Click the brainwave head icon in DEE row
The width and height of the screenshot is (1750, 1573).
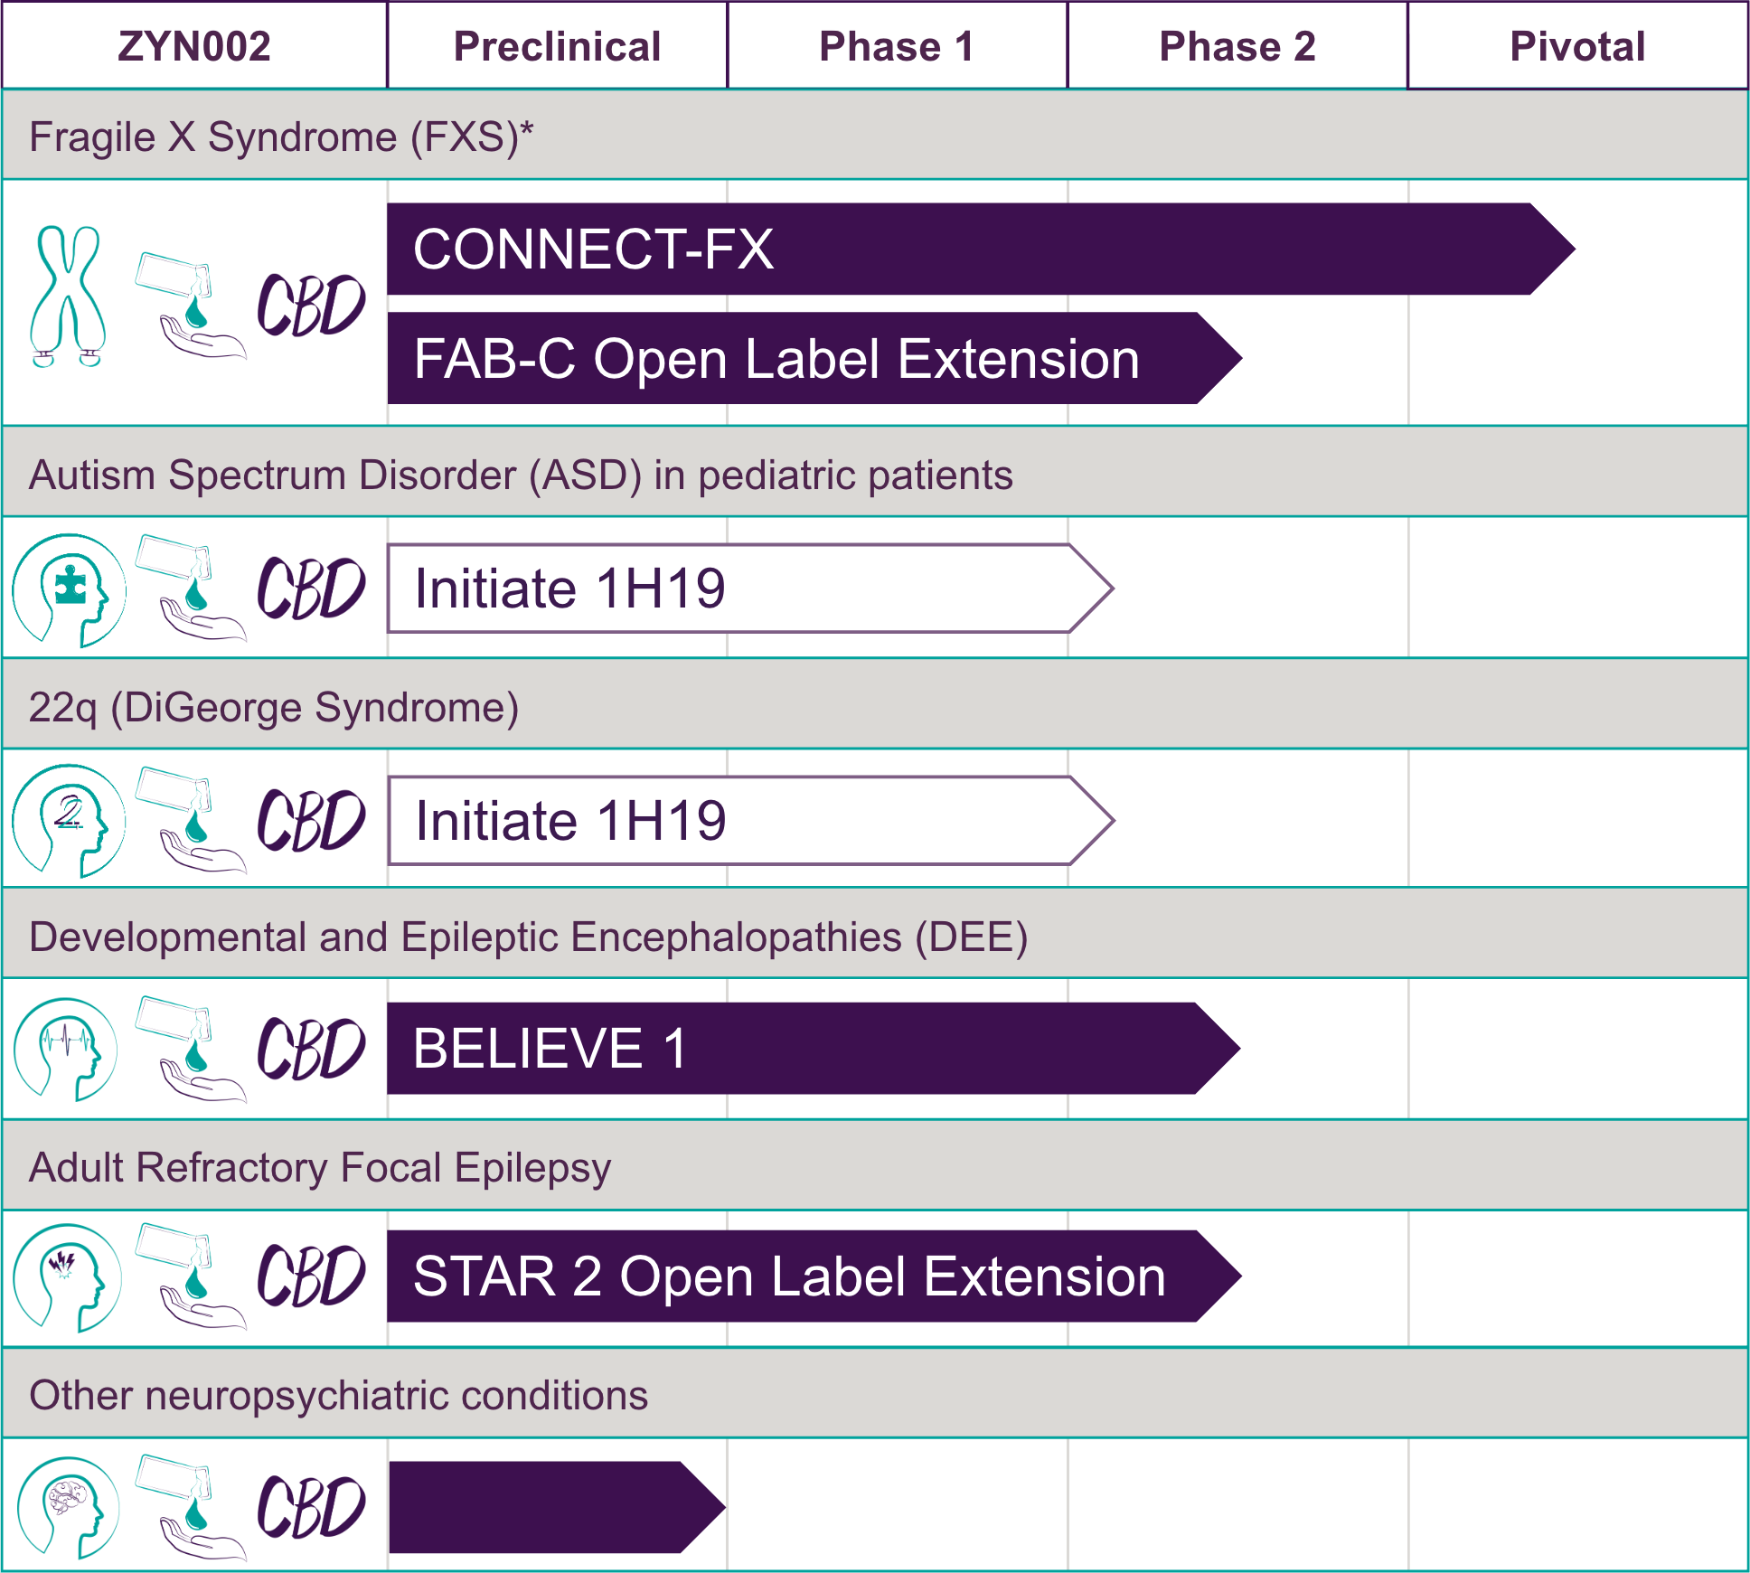[67, 1049]
